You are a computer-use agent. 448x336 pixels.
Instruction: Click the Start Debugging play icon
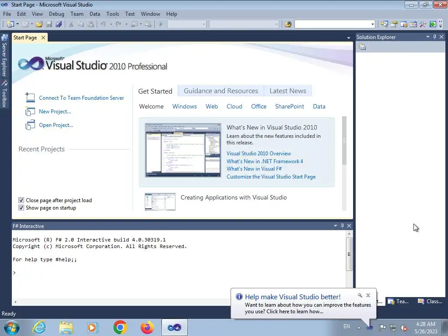[x=161, y=24]
